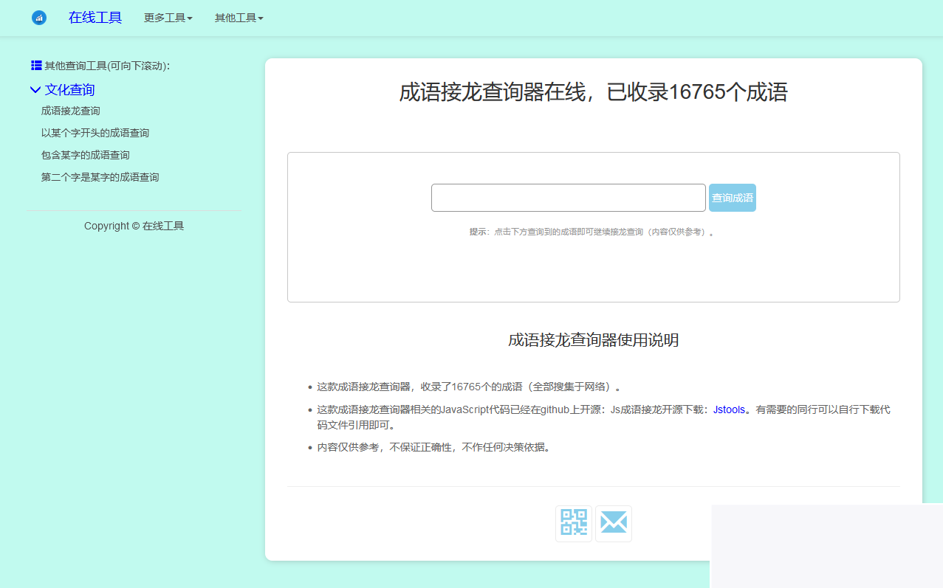Open the Jstools download link
Viewport: 943px width, 588px height.
(728, 409)
